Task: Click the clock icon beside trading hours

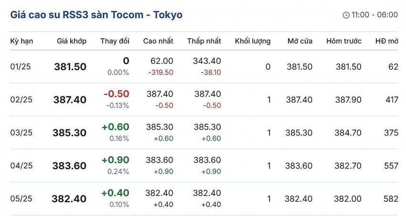Action: 346,15
